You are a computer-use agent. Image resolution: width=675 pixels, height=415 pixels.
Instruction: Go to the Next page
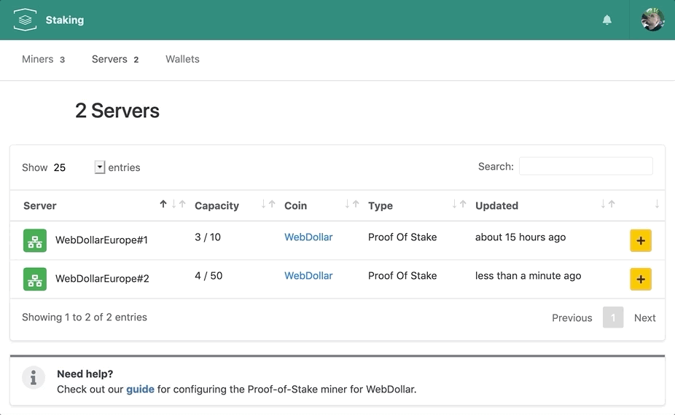[x=644, y=318]
